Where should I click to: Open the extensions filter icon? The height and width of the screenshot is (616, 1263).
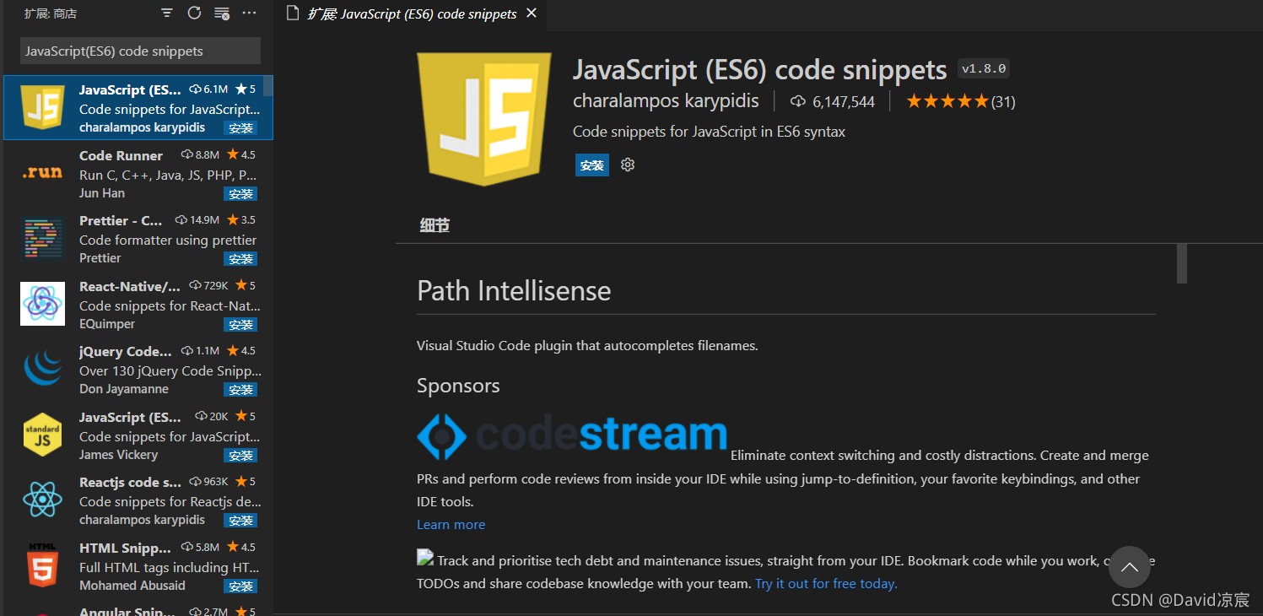167,13
